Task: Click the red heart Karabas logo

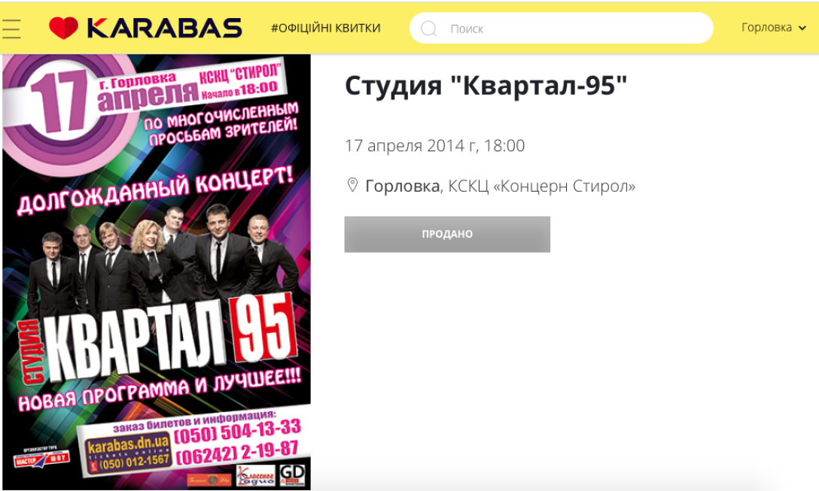Action: tap(64, 28)
